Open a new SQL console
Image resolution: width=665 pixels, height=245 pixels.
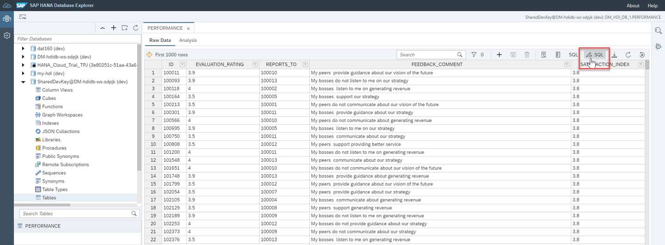click(x=23, y=17)
